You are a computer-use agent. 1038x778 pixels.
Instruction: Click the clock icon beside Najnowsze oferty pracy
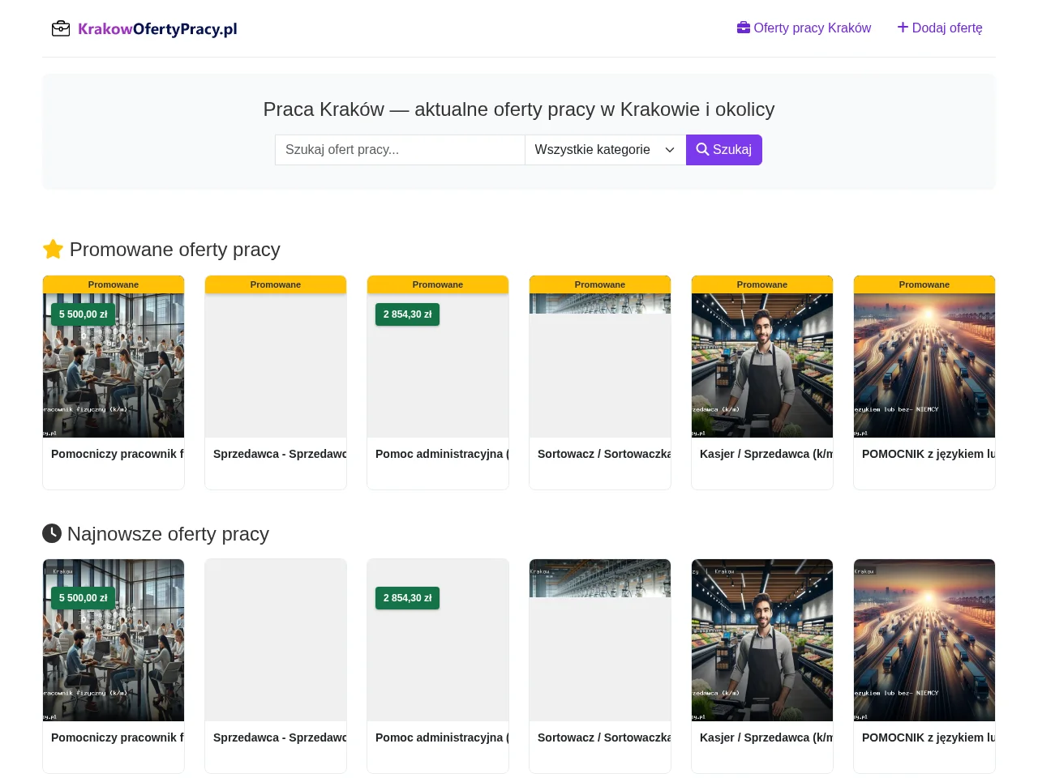[52, 533]
